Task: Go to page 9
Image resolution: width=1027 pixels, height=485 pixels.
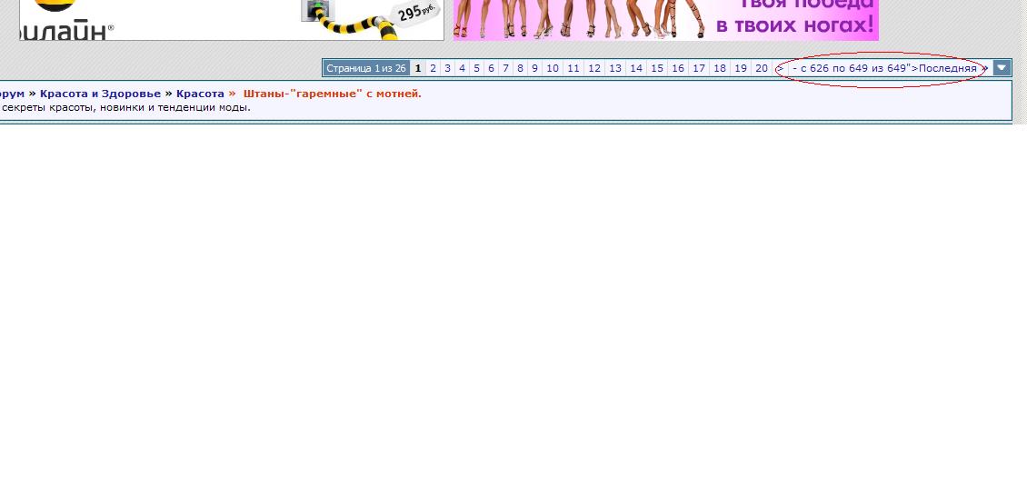Action: coord(534,68)
